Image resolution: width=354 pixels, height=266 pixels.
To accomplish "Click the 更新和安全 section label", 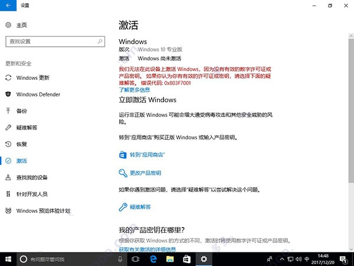I will click(x=18, y=64).
